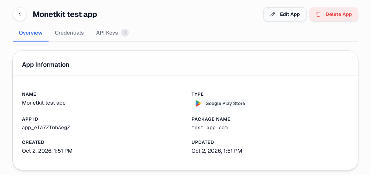The width and height of the screenshot is (370, 175).
Task: Click the trash icon in Delete App
Action: [x=319, y=14]
